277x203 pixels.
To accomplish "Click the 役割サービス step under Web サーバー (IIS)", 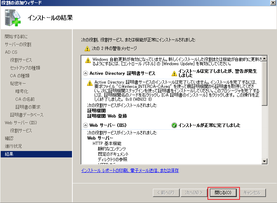I will click(21, 131).
